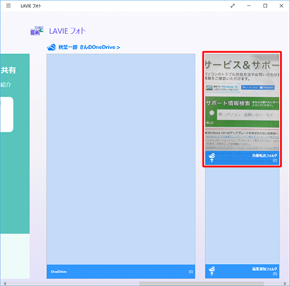This screenshot has width=290, height=286.
Task: Click the upload icon on the lower-right folder
Action: [x=212, y=271]
